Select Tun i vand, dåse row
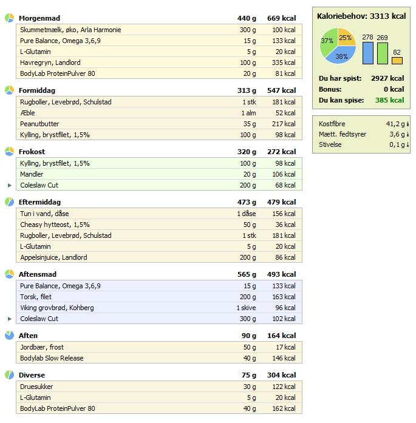Image resolution: width=416 pixels, height=423 pixels. point(159,214)
